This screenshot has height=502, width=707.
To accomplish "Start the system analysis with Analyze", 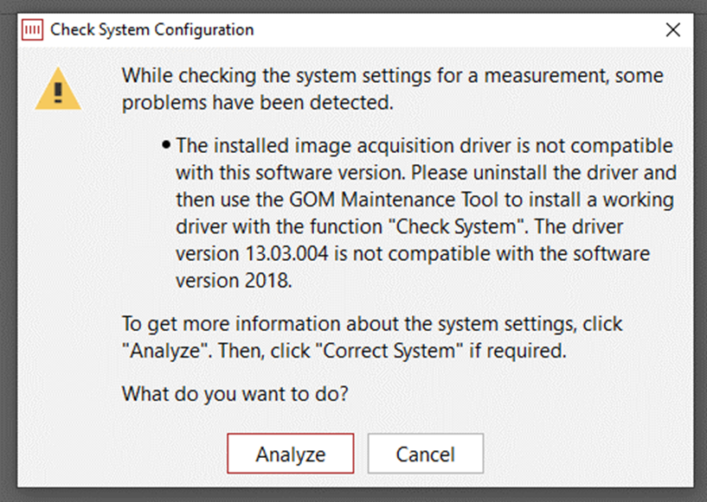I will [291, 454].
